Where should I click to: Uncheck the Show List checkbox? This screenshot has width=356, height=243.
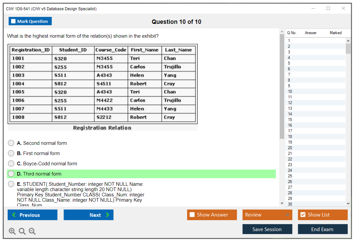[x=303, y=215]
